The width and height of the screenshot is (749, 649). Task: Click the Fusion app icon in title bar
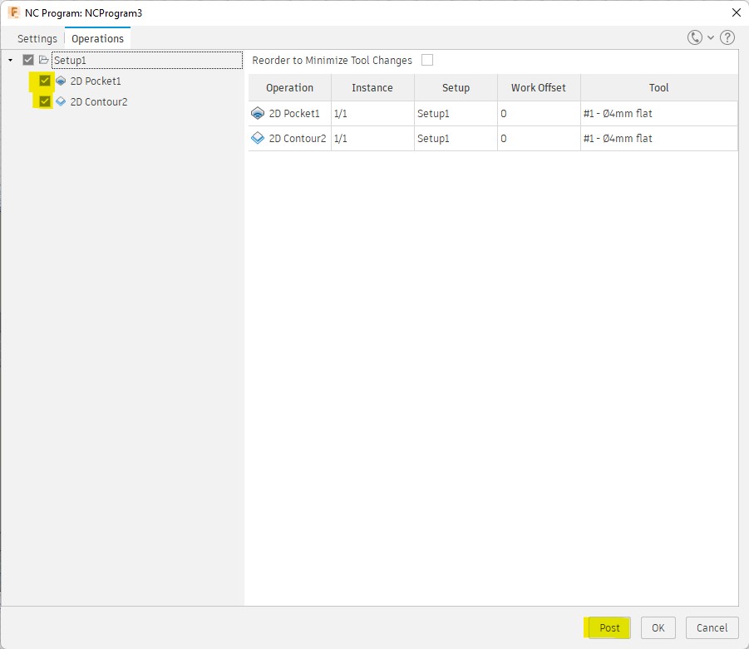(x=13, y=12)
